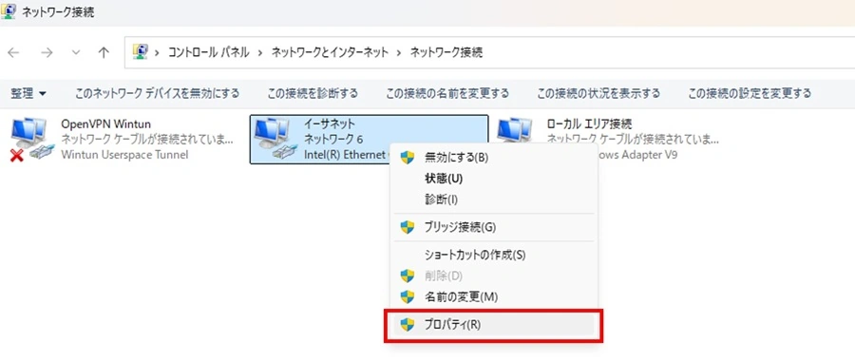Expand chevron before ネットワーク接続 breadcrumb
855x362 pixels.
click(399, 53)
